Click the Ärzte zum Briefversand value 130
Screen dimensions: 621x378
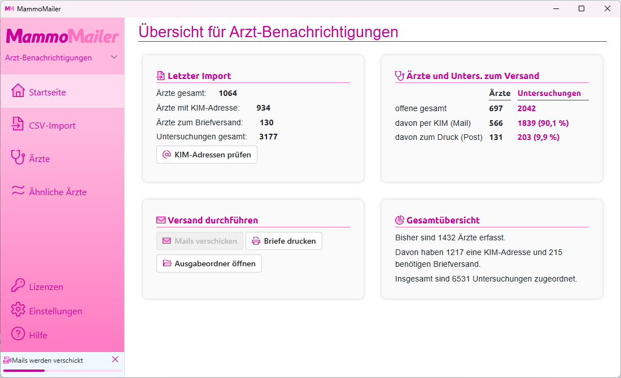[x=266, y=122]
